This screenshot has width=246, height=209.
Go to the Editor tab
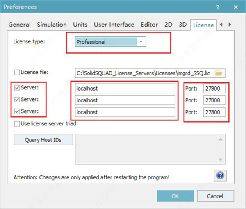[x=149, y=25]
